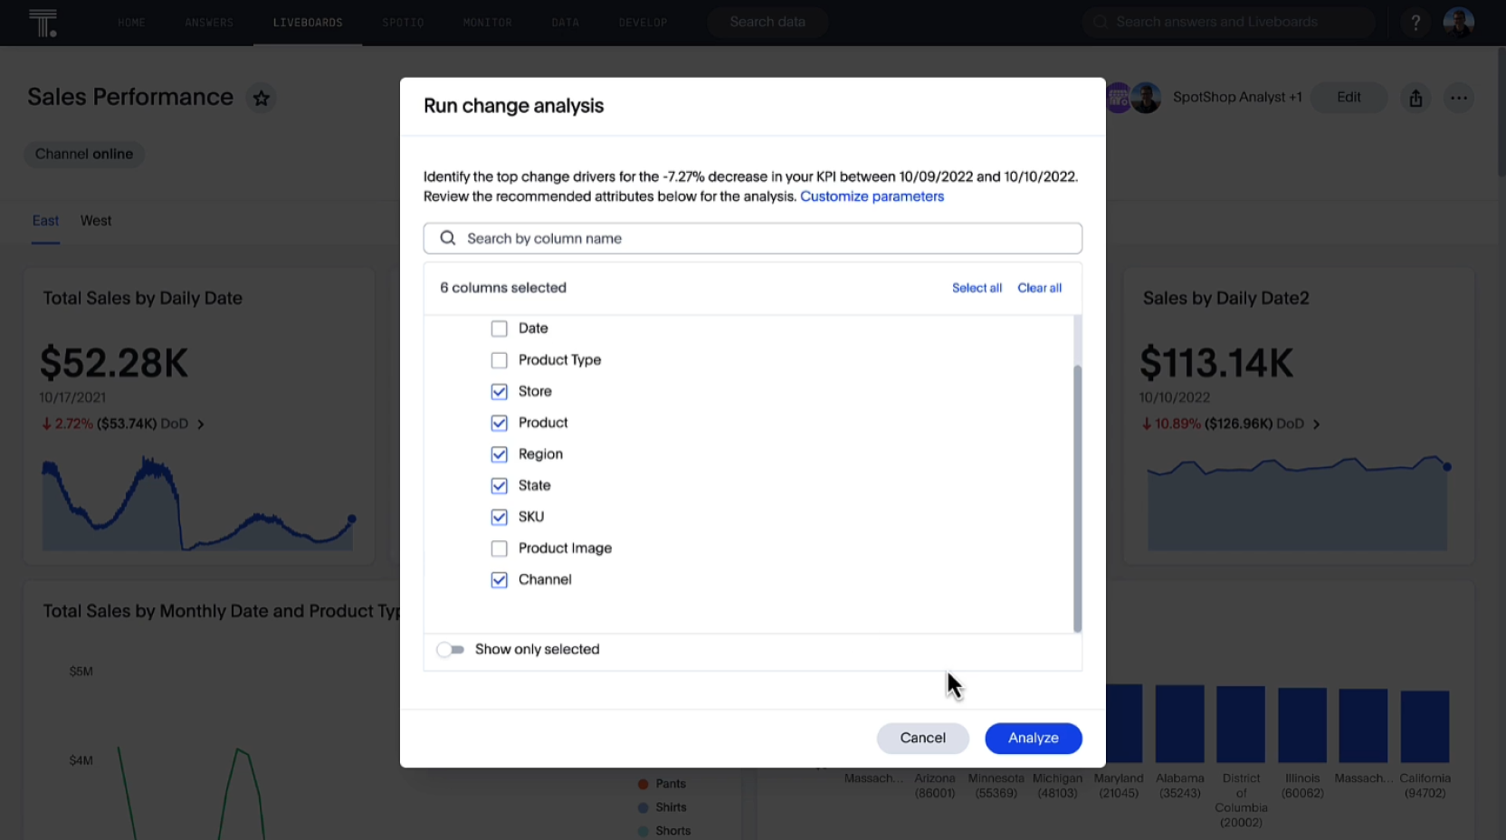Click the Customize parameters link
Image resolution: width=1506 pixels, height=840 pixels.
[872, 196]
